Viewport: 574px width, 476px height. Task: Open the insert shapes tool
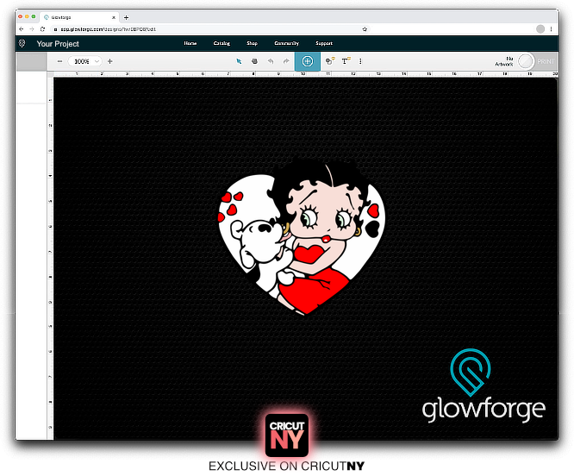point(330,61)
